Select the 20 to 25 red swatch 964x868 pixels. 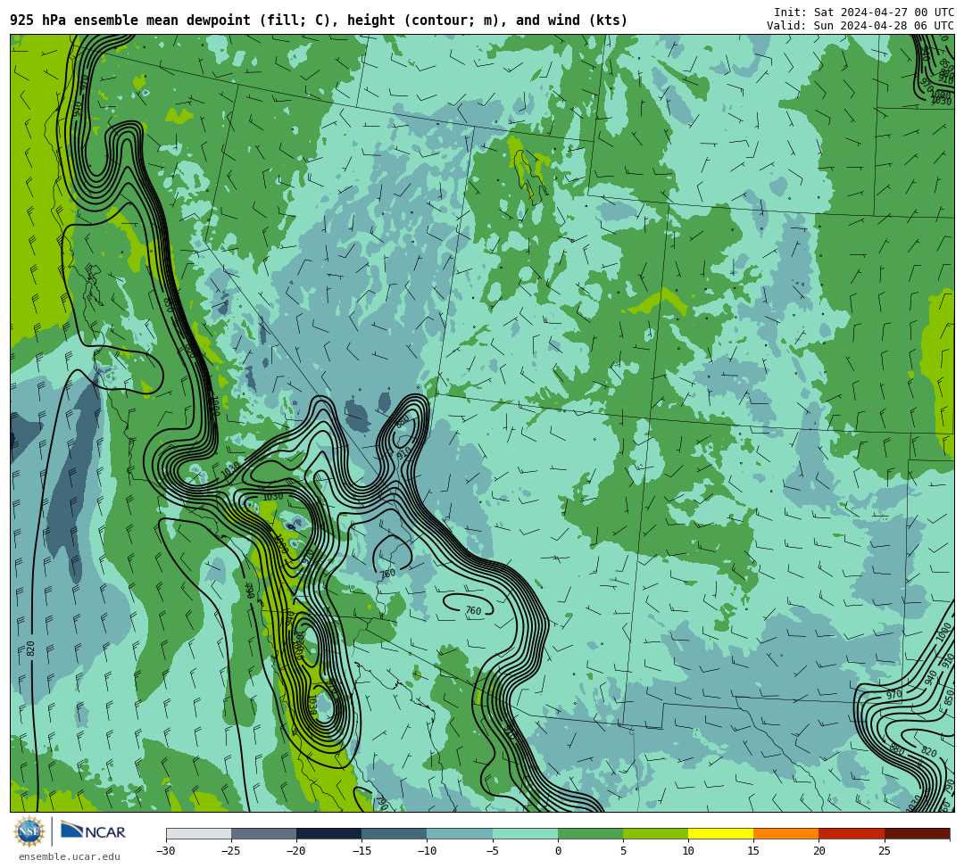[x=852, y=833]
